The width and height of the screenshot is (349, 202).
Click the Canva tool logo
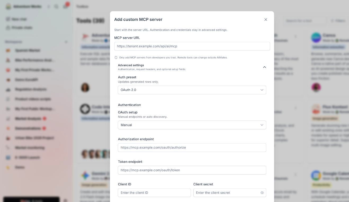tap(316, 38)
